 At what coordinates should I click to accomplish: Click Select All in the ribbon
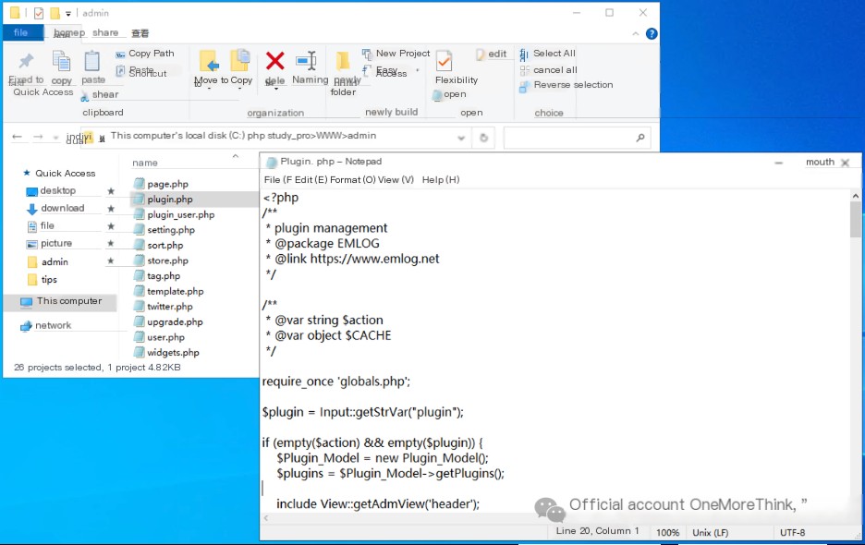553,54
